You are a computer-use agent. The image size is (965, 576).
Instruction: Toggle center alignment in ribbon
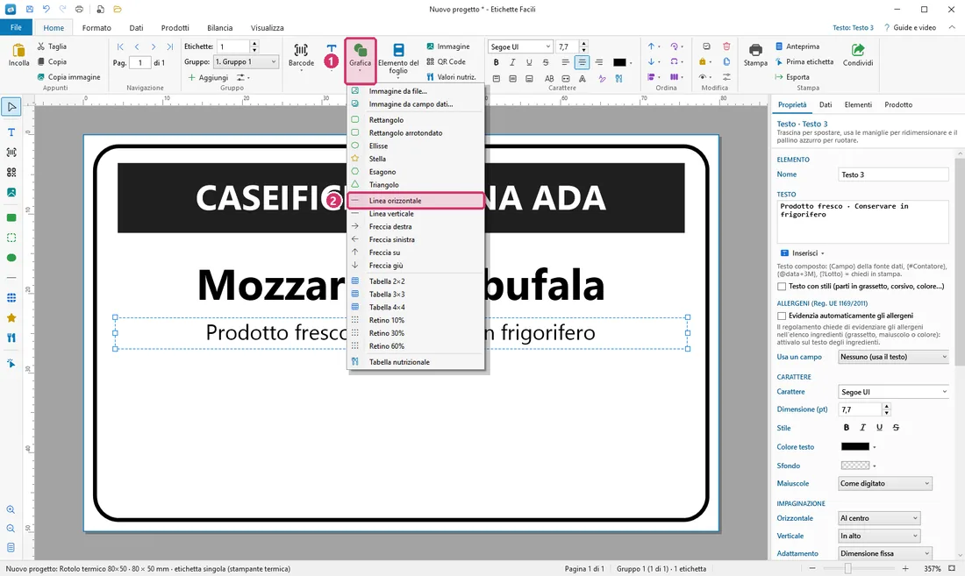coord(582,62)
